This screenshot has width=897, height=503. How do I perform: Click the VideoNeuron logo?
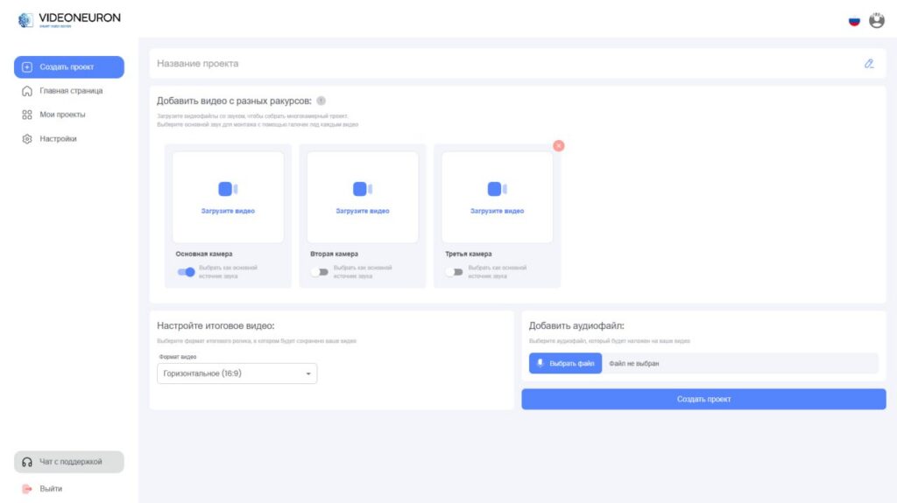coord(69,19)
